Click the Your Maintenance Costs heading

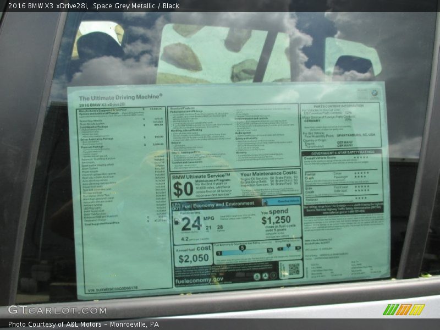click(x=268, y=174)
